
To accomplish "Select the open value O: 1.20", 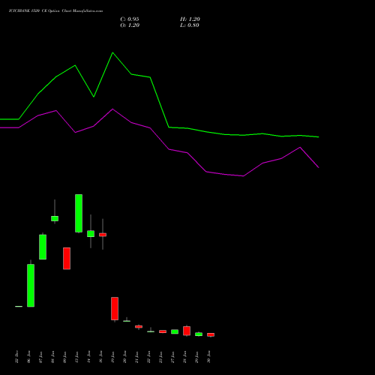I will click(130, 25).
